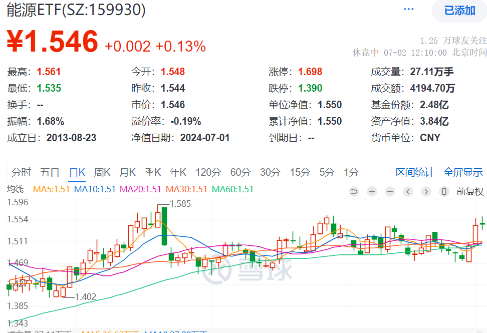
Task: Click the 基金份额 value 2.48亿
Action: coord(434,105)
